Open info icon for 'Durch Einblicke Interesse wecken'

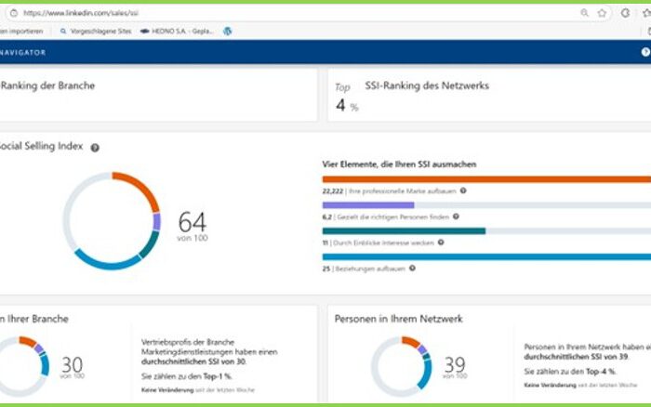point(441,243)
